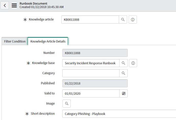Open lookup search for Knowledge base field
The image size is (176, 120).
123,63
